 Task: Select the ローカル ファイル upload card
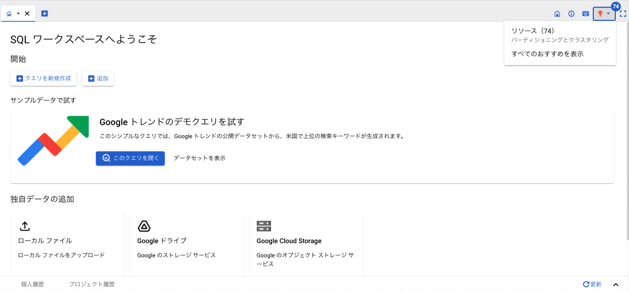67,243
